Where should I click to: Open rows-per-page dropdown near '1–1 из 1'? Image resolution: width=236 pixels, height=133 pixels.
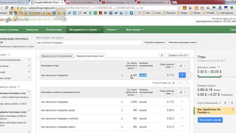click(x=173, y=83)
